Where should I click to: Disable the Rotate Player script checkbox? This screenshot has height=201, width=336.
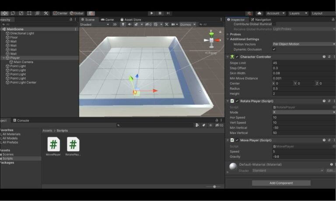[x=237, y=101]
